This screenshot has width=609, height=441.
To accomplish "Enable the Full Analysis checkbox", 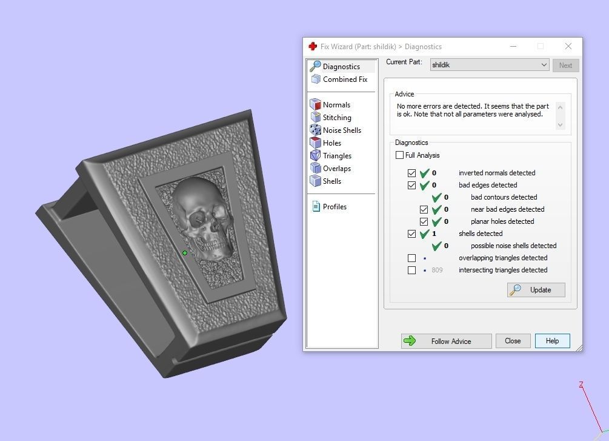I will click(x=399, y=155).
